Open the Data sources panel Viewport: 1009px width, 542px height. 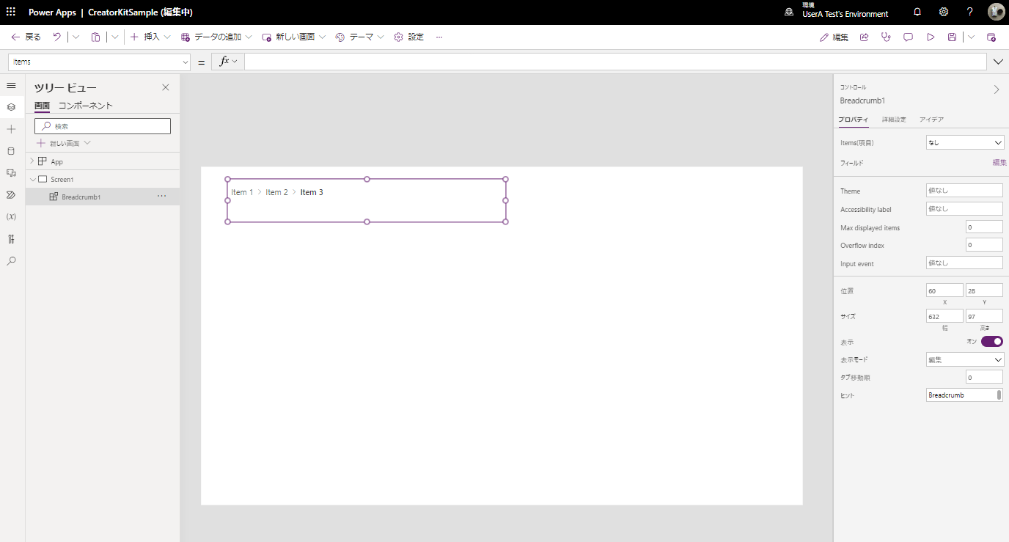tap(11, 151)
